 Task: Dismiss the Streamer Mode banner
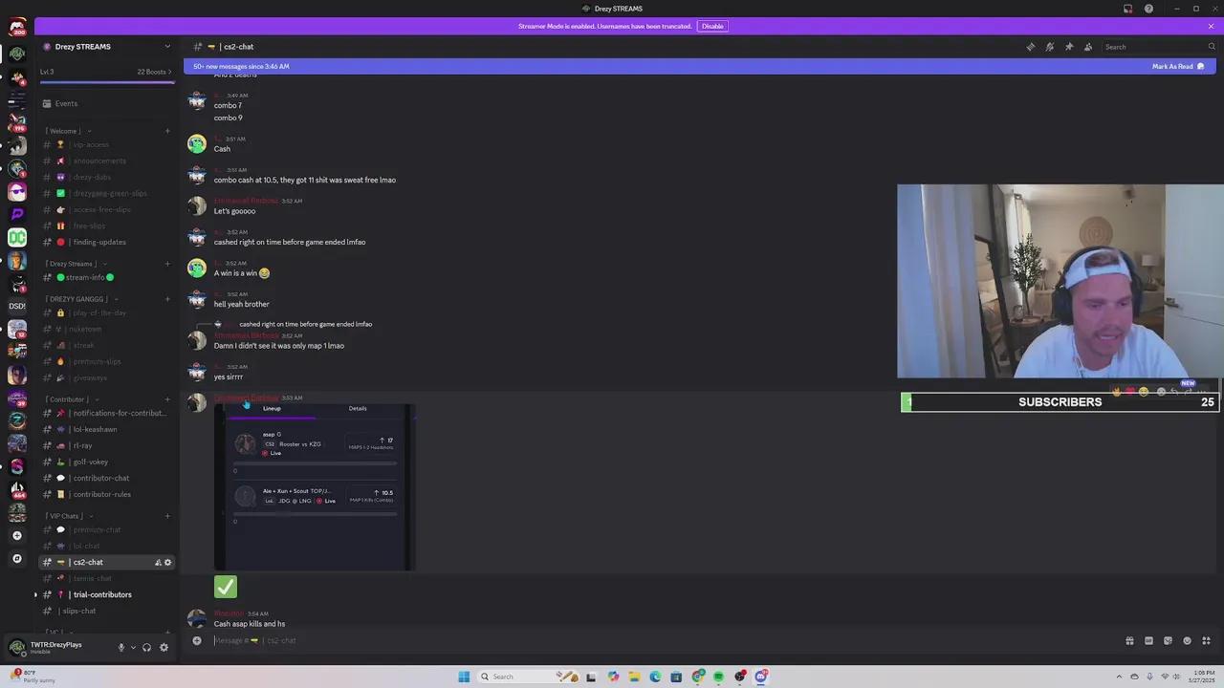point(1211,26)
